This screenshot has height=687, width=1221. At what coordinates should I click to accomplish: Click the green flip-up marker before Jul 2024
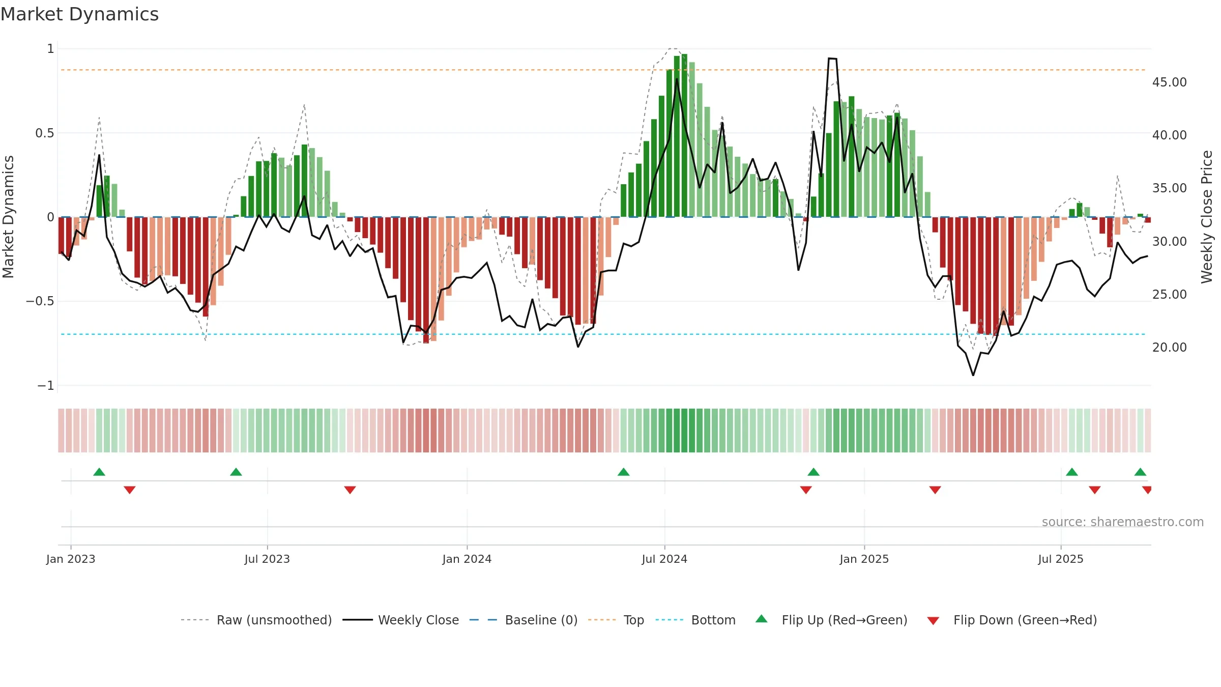coord(624,472)
